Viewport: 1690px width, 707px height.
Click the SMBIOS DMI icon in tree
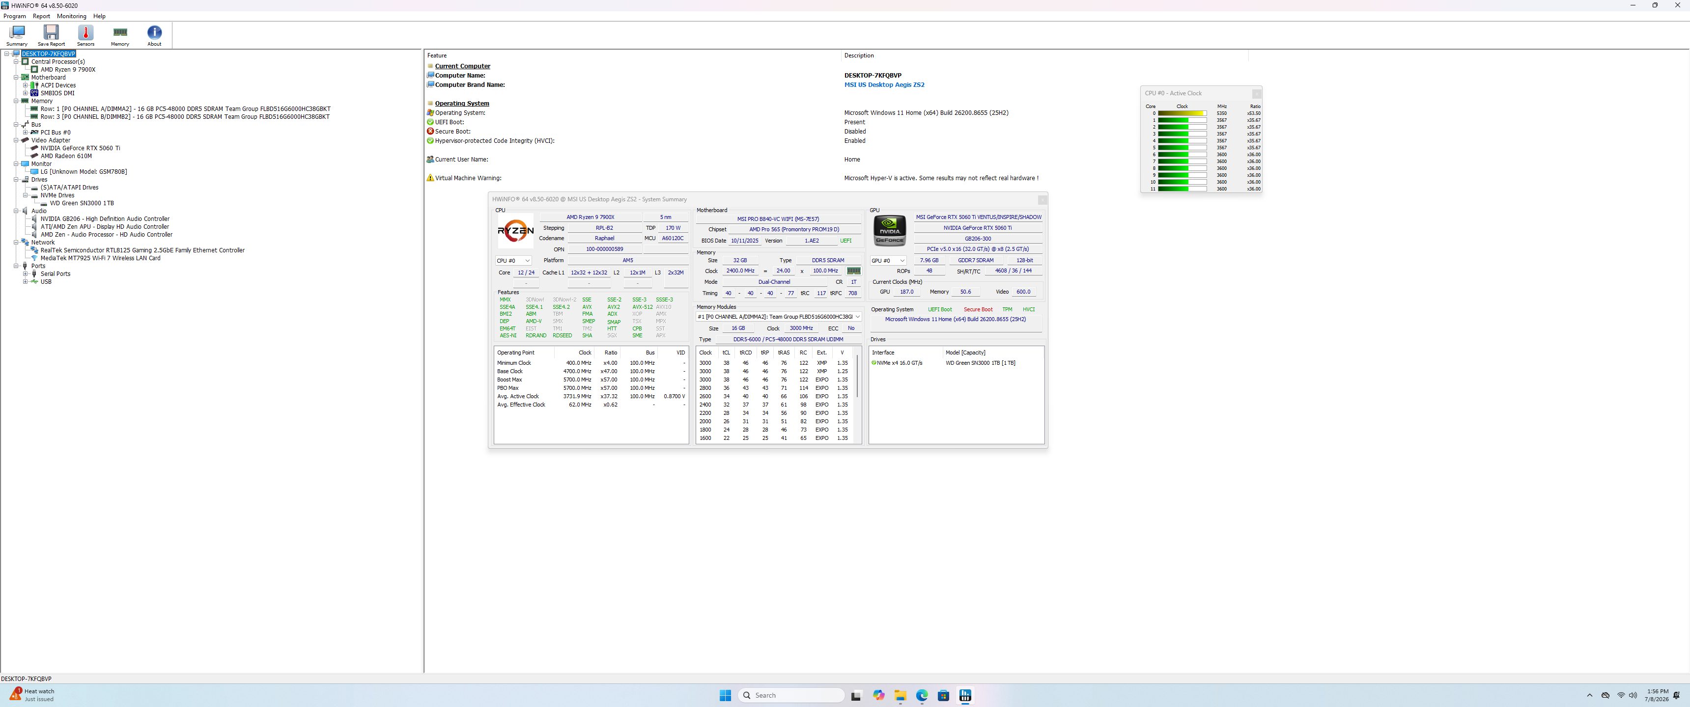point(34,93)
